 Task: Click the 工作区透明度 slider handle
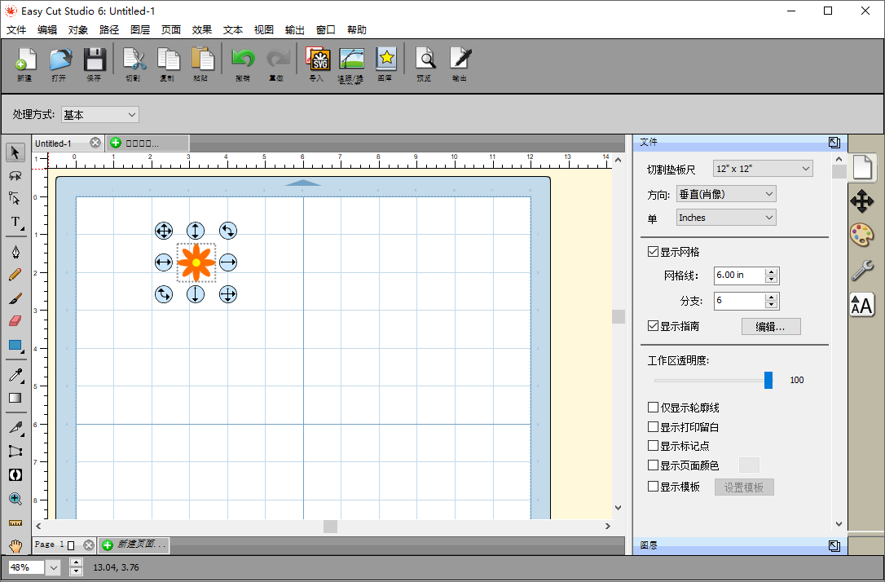[768, 380]
